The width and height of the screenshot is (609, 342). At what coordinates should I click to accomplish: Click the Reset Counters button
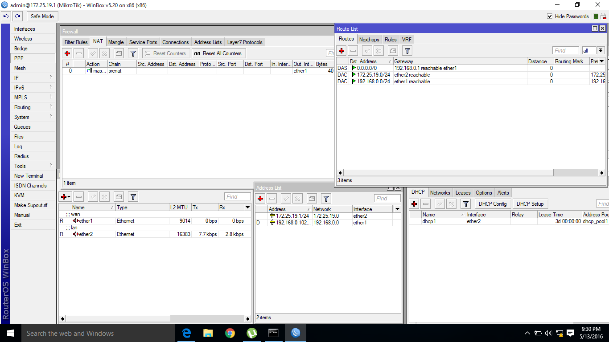coord(165,53)
